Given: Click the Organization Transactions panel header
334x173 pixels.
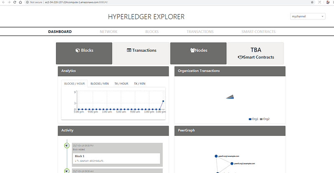Looking at the screenshot, I should 230,71.
